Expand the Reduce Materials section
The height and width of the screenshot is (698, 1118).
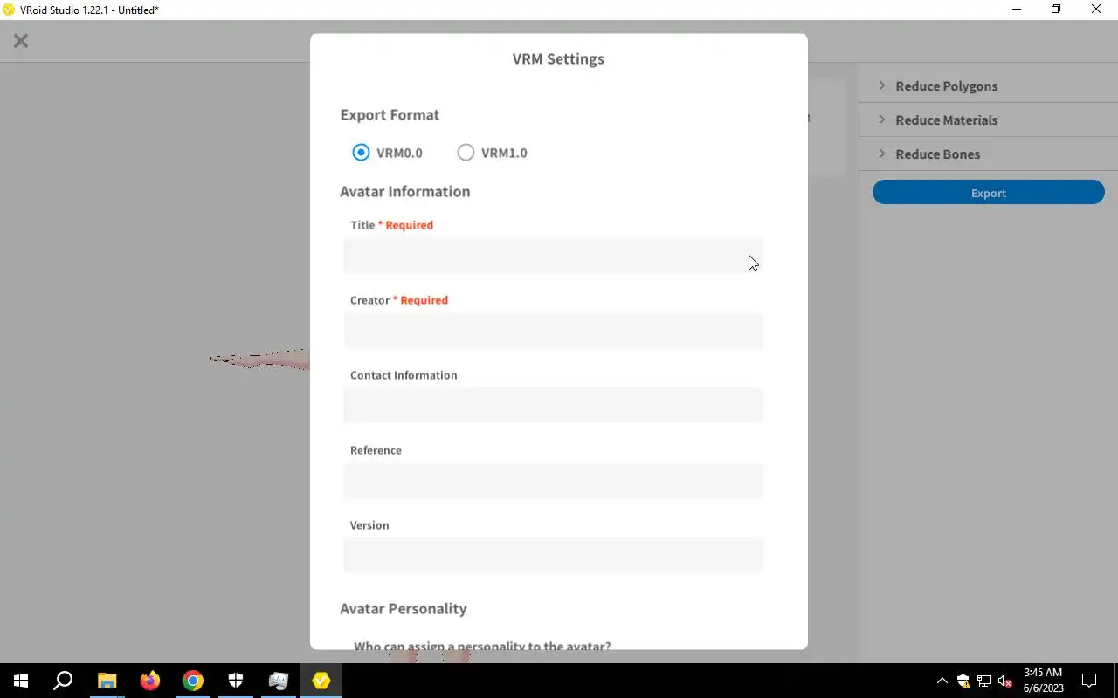pyautogui.click(x=989, y=120)
